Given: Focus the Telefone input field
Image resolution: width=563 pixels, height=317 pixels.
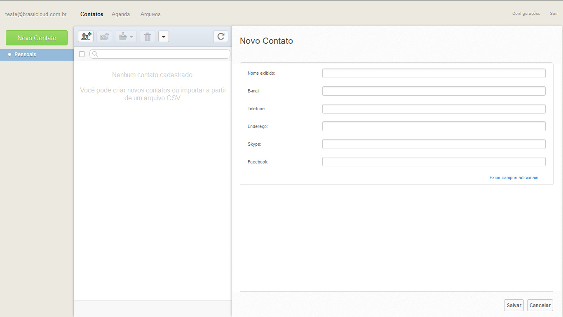Looking at the screenshot, I should (x=434, y=109).
